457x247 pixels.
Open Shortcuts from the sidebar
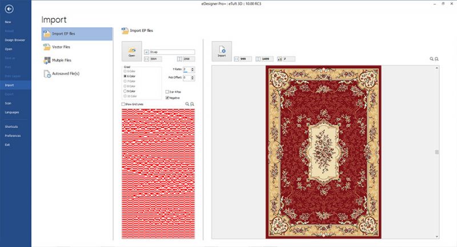[11, 127]
